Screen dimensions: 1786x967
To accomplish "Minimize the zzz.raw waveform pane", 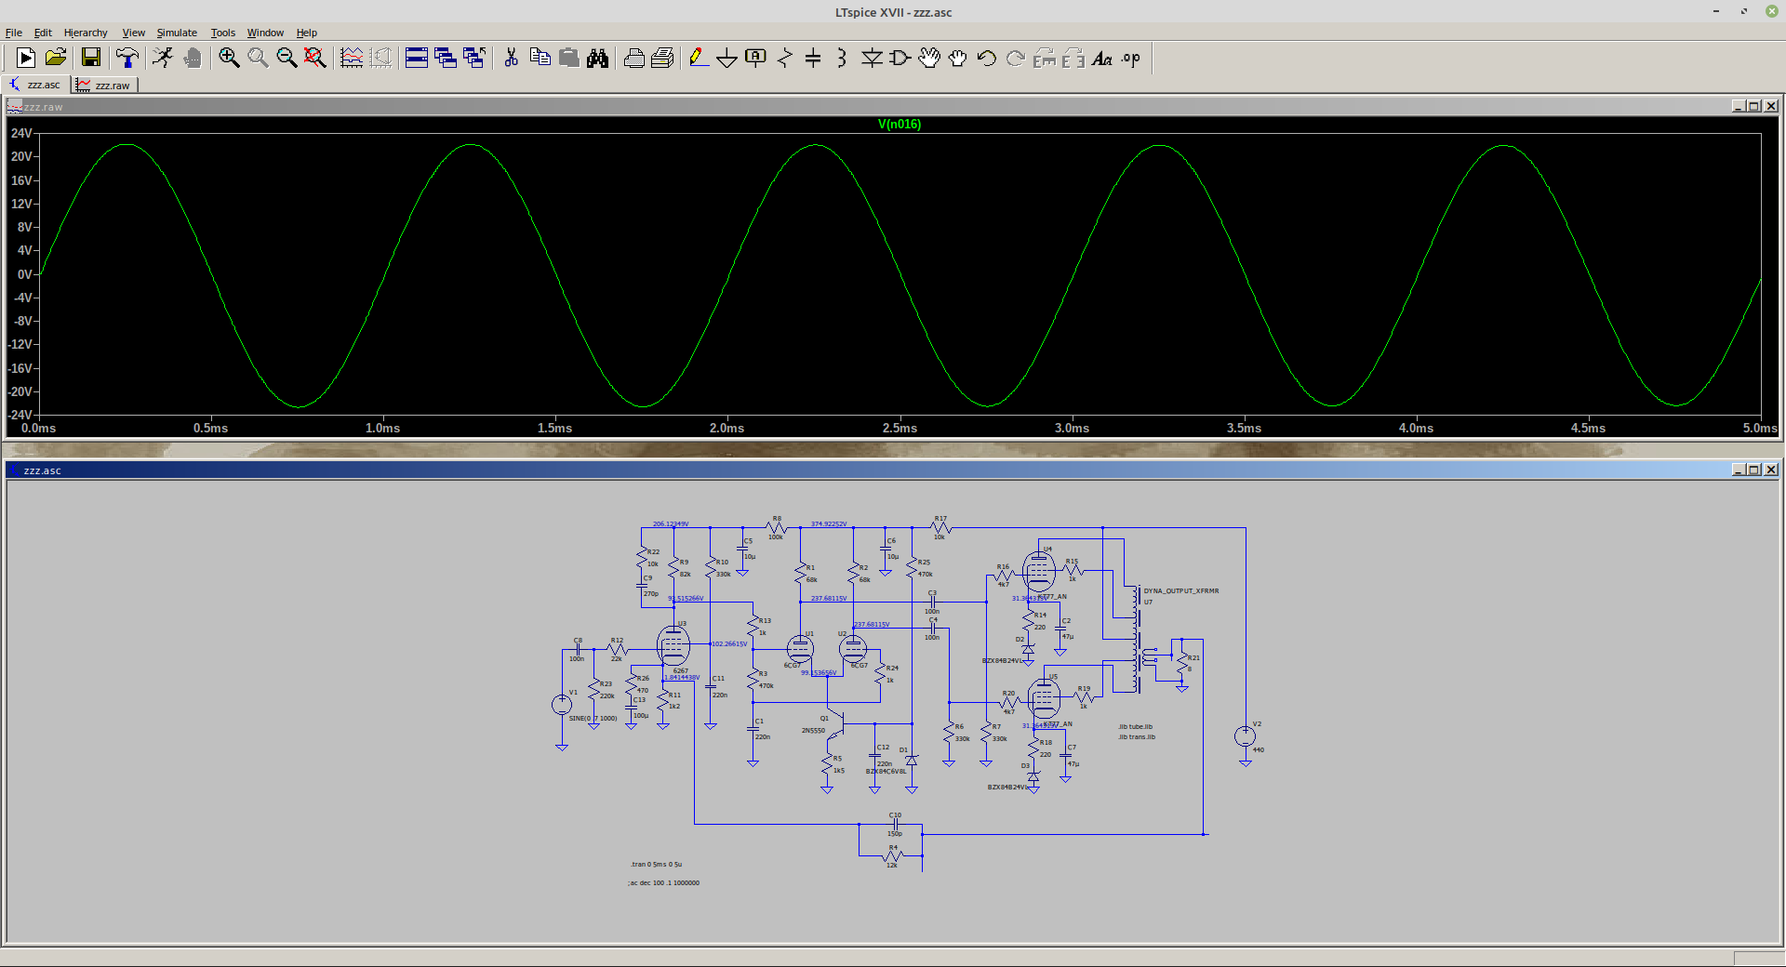I will [x=1738, y=106].
